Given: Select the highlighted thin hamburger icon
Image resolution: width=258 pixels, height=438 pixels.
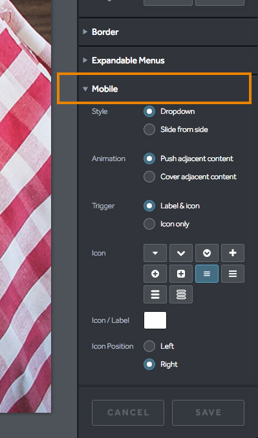Looking at the screenshot, I should coord(207,274).
